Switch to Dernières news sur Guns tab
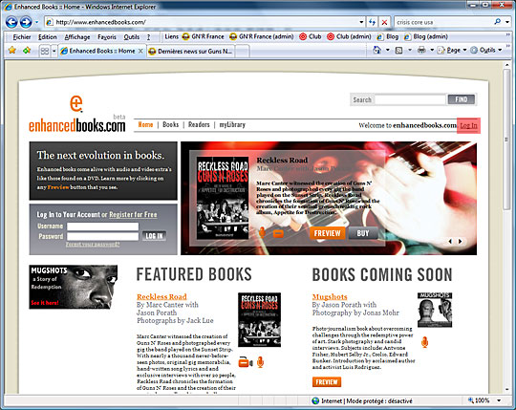 (191, 51)
